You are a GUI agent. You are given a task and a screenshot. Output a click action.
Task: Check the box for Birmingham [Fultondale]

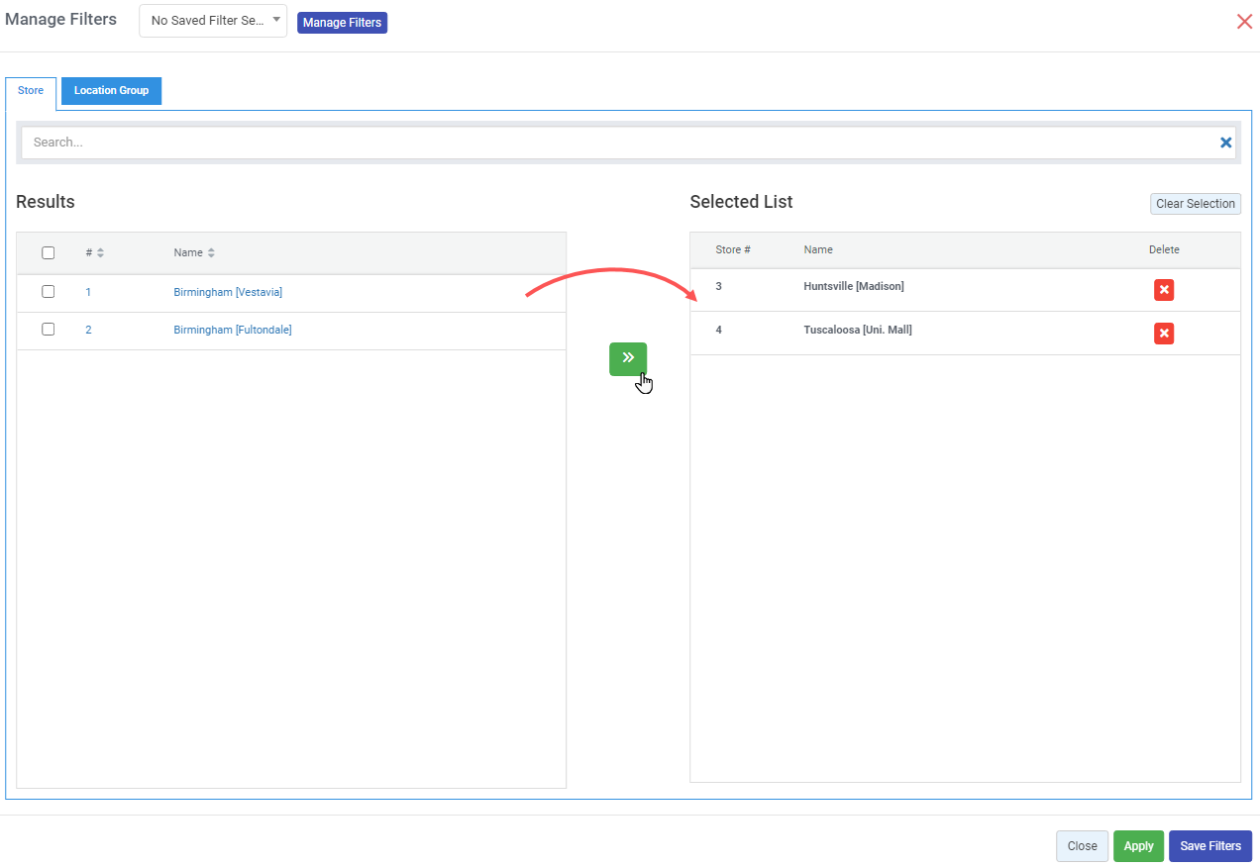(x=48, y=330)
